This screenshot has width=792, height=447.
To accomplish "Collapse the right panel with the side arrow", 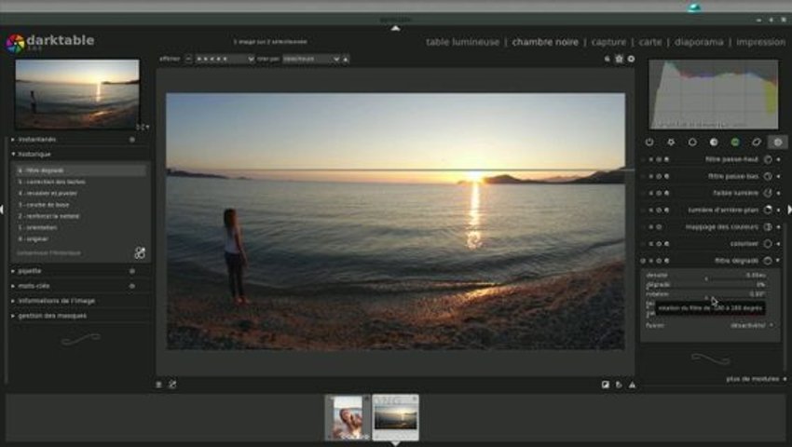I will tap(789, 210).
